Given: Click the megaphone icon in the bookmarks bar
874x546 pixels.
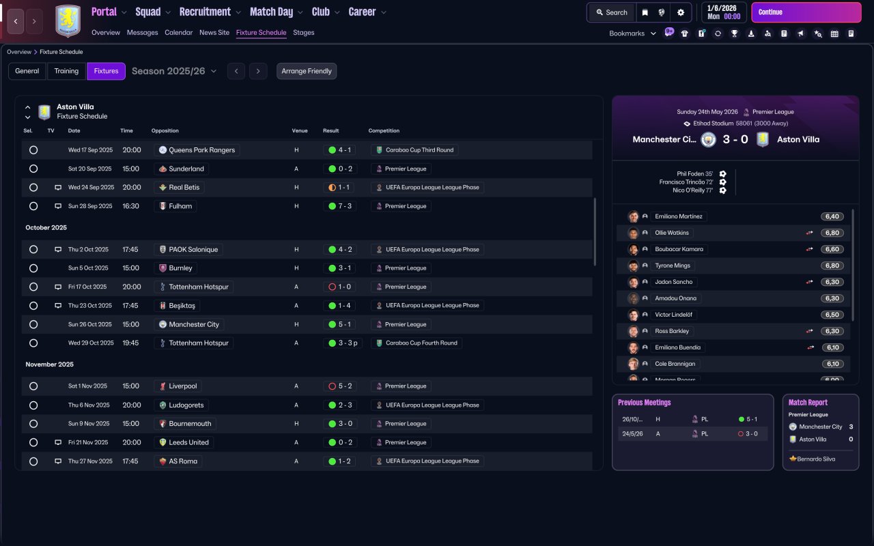Looking at the screenshot, I should [801, 33].
